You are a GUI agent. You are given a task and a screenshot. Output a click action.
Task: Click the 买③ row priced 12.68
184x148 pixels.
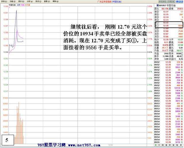tap(169, 31)
